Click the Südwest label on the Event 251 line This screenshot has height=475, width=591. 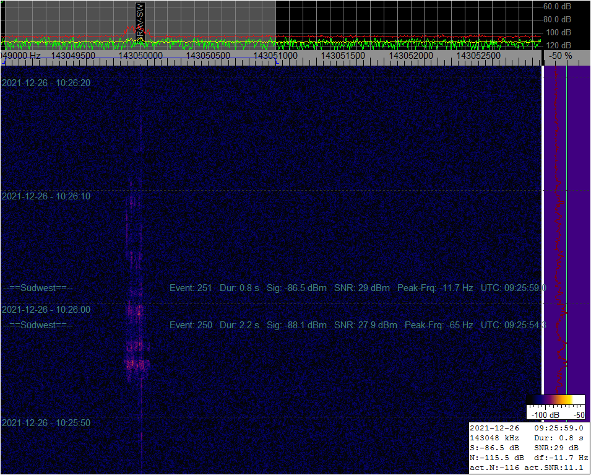click(x=38, y=288)
